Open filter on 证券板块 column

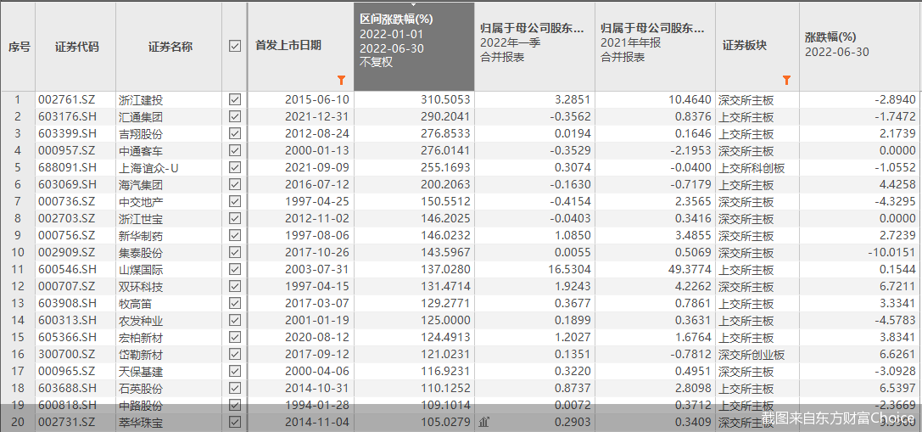tap(786, 81)
